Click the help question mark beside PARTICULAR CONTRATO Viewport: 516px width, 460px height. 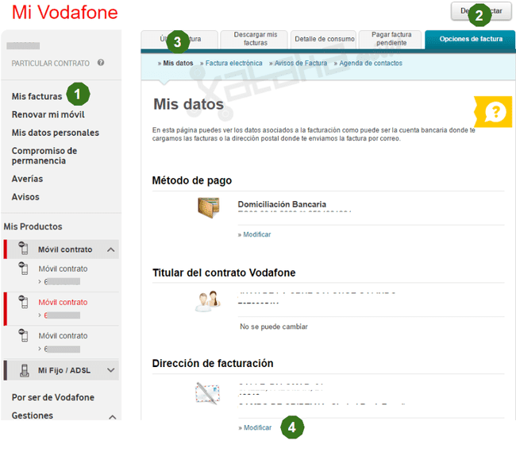101,63
